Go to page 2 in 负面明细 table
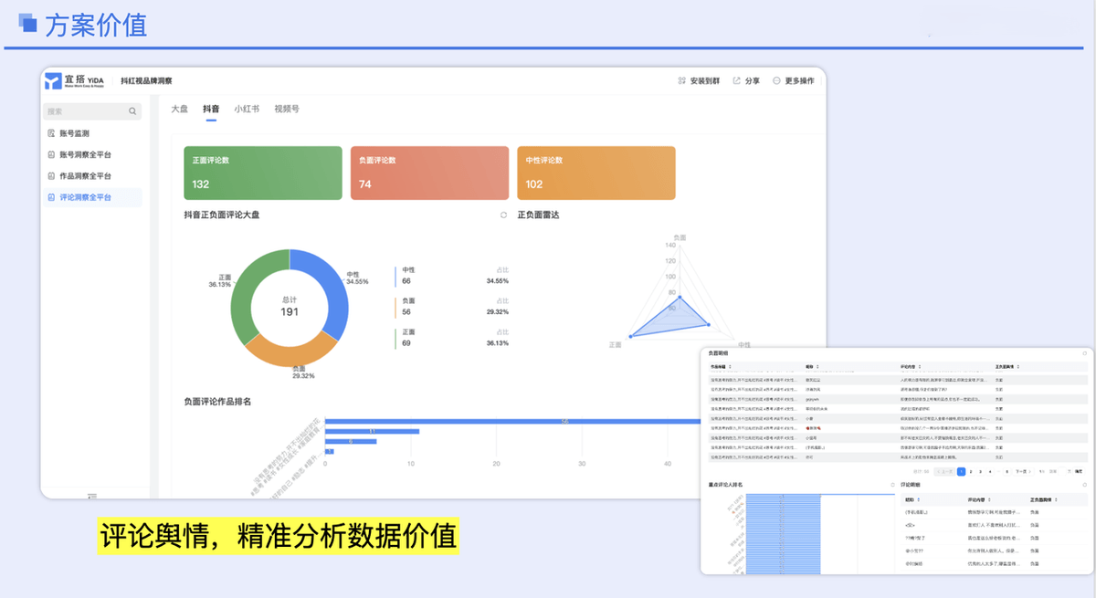 point(971,471)
